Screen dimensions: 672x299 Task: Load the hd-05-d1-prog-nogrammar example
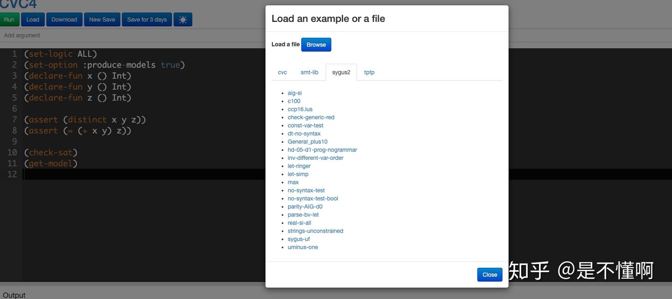(322, 150)
